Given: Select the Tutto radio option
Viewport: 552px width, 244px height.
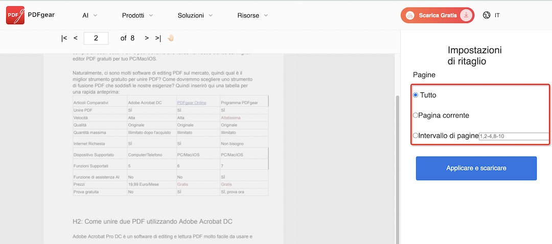Looking at the screenshot, I should point(416,95).
